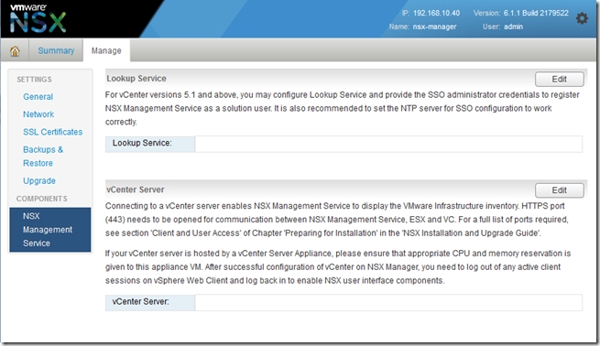Viewport: 600px width, 346px height.
Task: Switch to the Summary tab
Action: click(56, 50)
